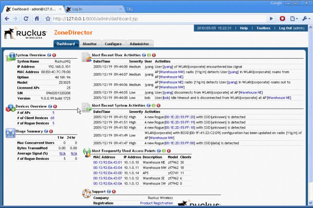Screen dimensions: 313x208
Task: Switch to the Configure tab
Action: click(x=113, y=44)
